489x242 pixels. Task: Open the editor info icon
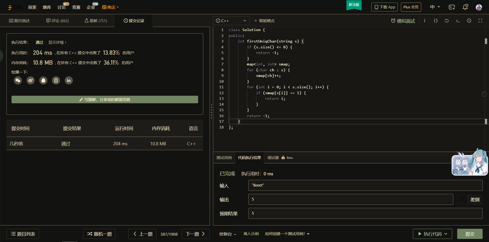425,21
